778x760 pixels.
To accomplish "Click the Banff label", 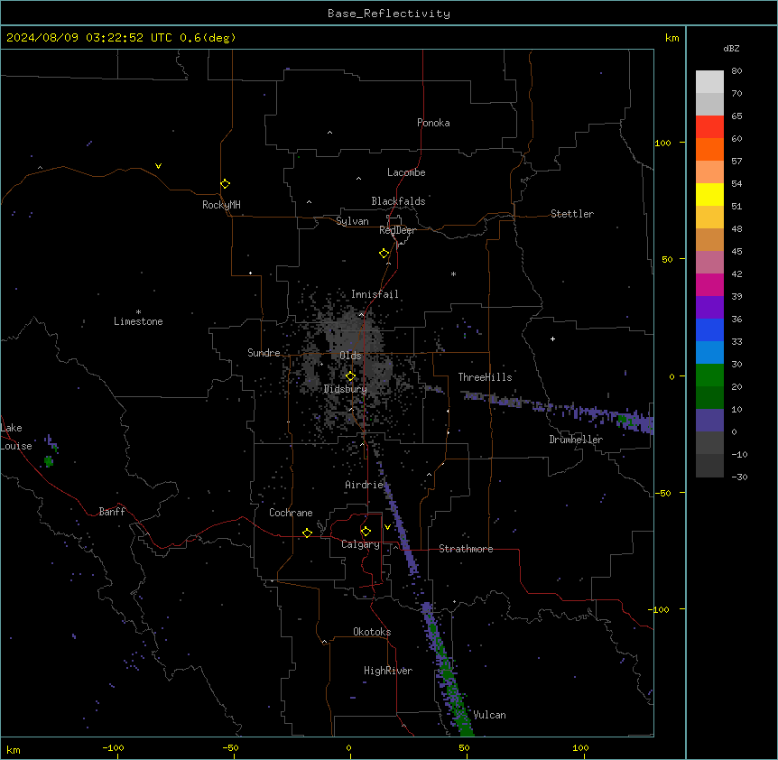I will tap(112, 512).
